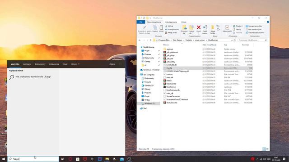Sort files by Rozmiar column header
Screen dimensions: 289x162
(x=246, y=45)
